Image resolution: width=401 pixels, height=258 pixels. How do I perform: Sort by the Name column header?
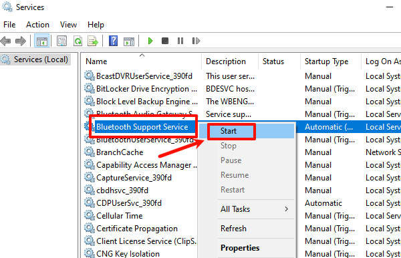(x=96, y=61)
